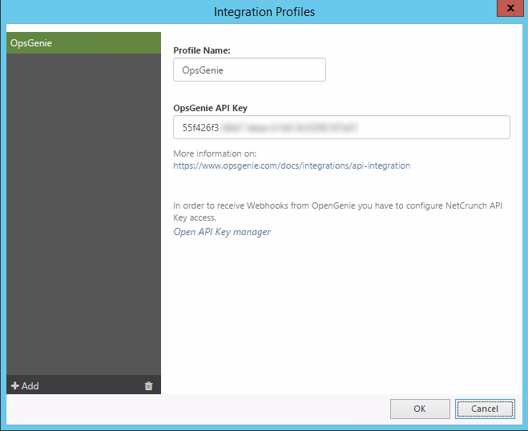This screenshot has width=528, height=431.
Task: Close the Integration Profiles window
Action: 510,8
